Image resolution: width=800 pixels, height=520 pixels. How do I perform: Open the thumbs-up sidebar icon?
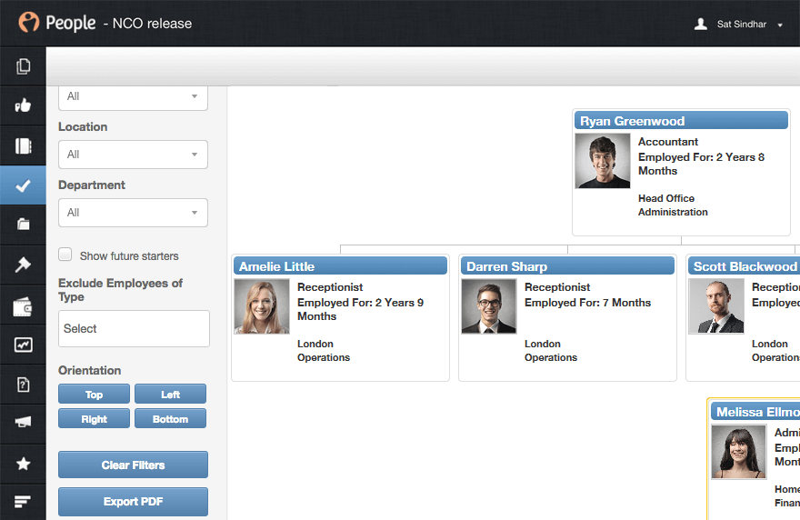(23, 105)
